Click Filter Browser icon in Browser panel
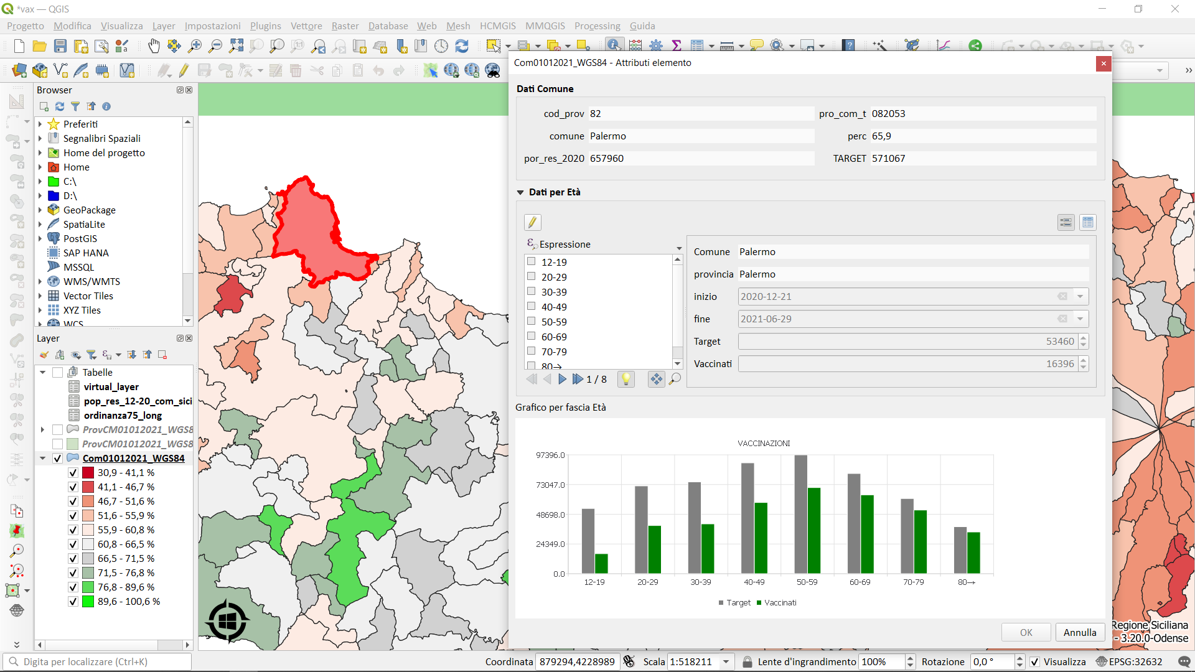Viewport: 1195px width, 672px height. (75, 106)
